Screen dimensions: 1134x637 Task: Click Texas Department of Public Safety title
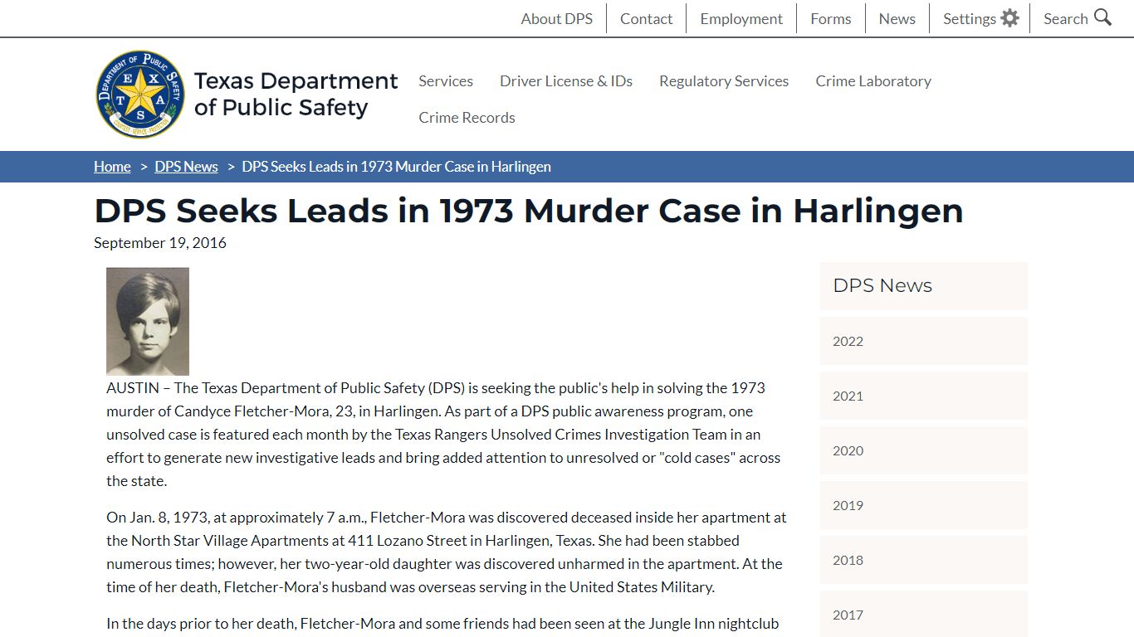[x=296, y=94]
